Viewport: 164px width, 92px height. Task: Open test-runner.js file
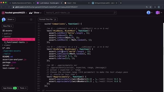point(11,68)
